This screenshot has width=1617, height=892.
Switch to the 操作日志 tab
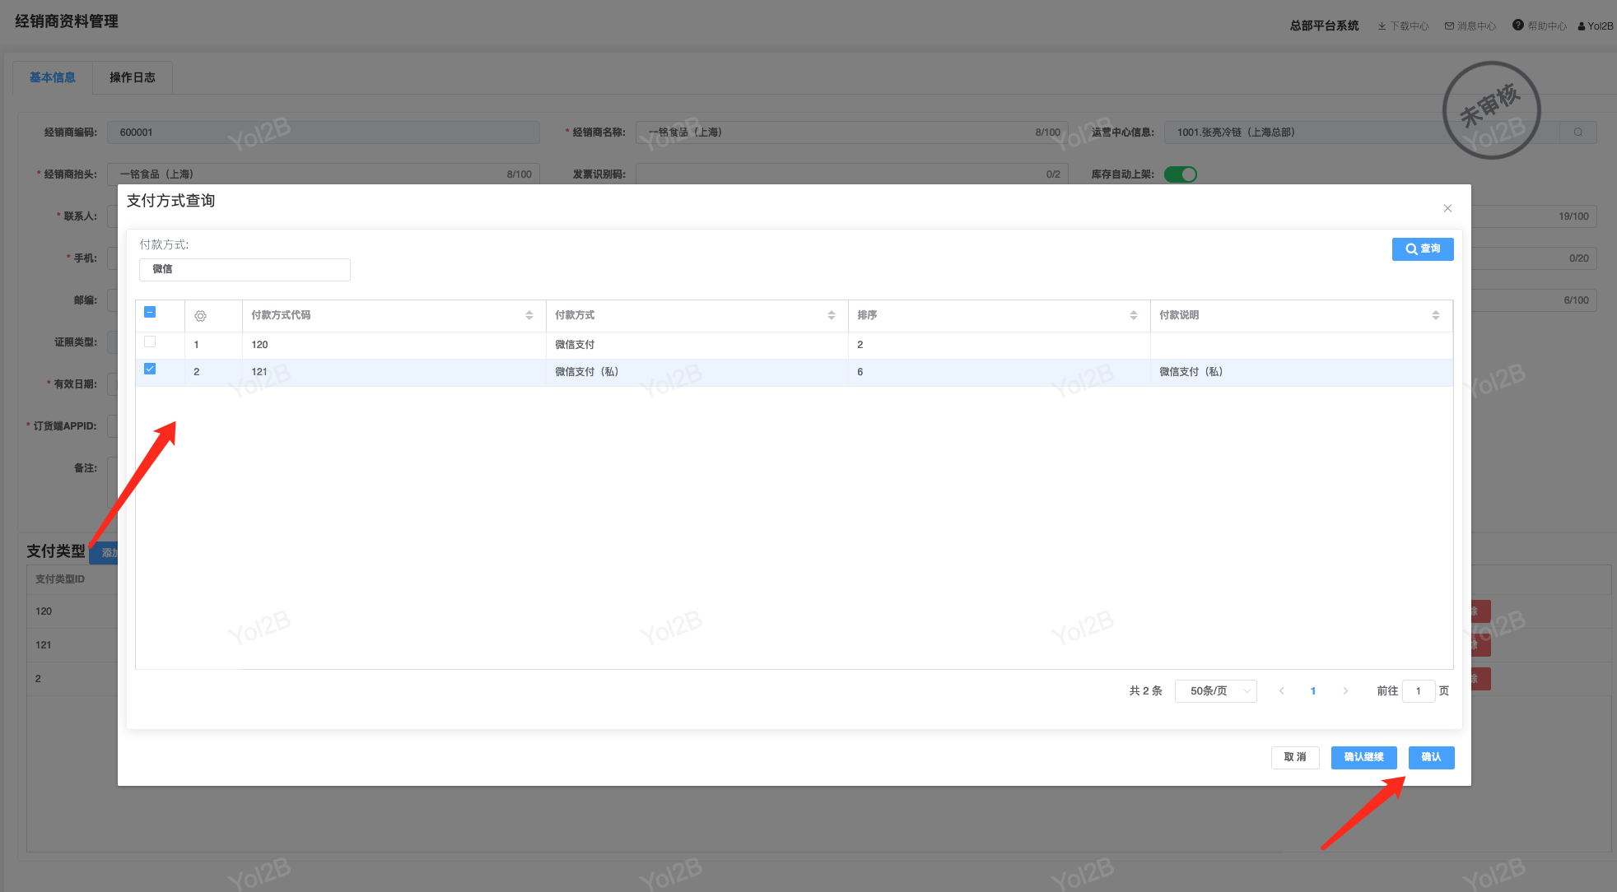[x=132, y=77]
